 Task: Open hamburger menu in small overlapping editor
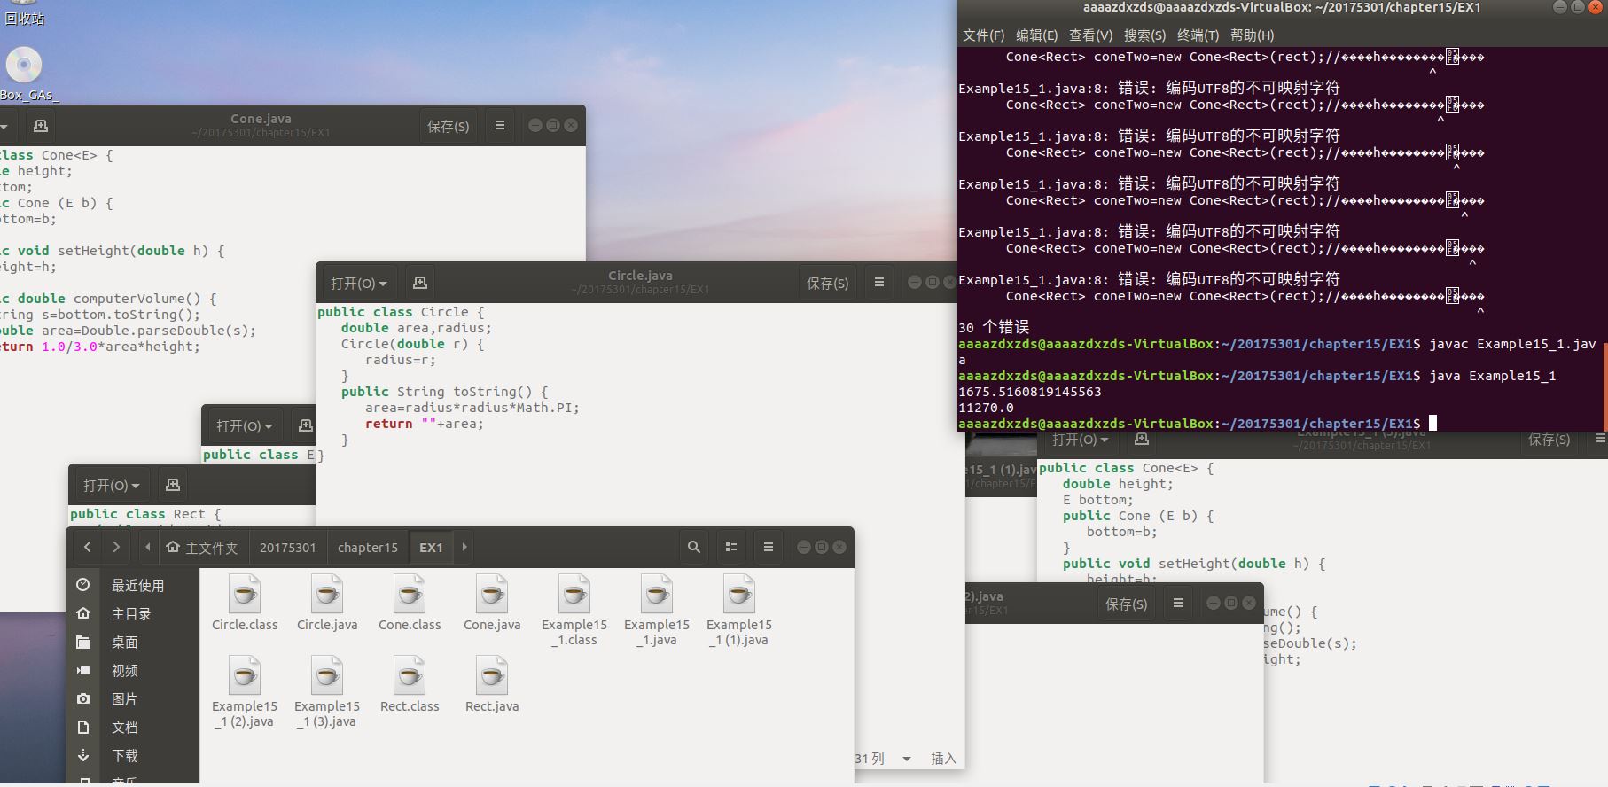click(x=1178, y=604)
